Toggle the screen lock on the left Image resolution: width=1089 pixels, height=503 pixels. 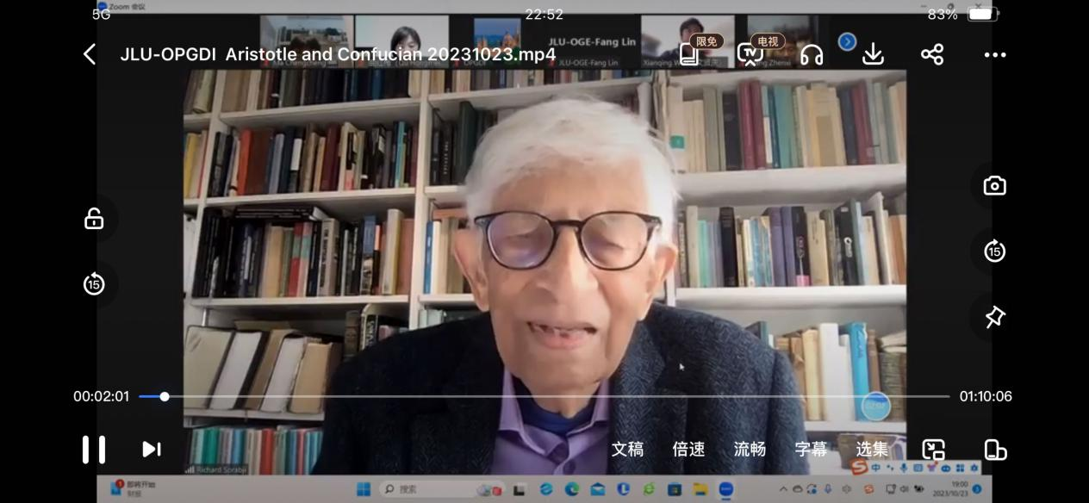point(94,219)
